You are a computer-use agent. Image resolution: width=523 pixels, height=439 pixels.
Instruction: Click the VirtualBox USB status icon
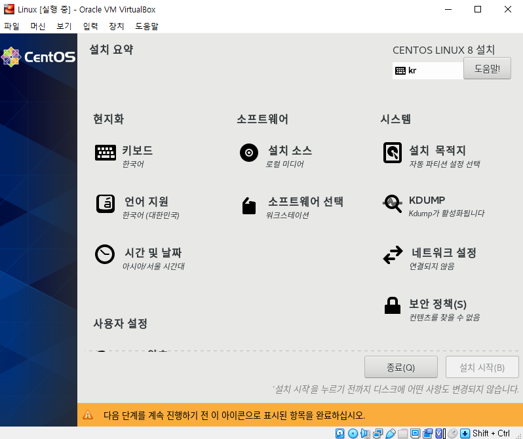pyautogui.click(x=390, y=433)
